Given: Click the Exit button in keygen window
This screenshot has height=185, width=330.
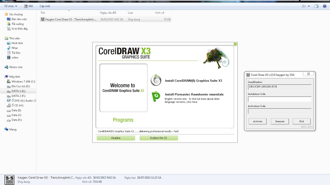Looking at the screenshot, I should coord(302,121).
